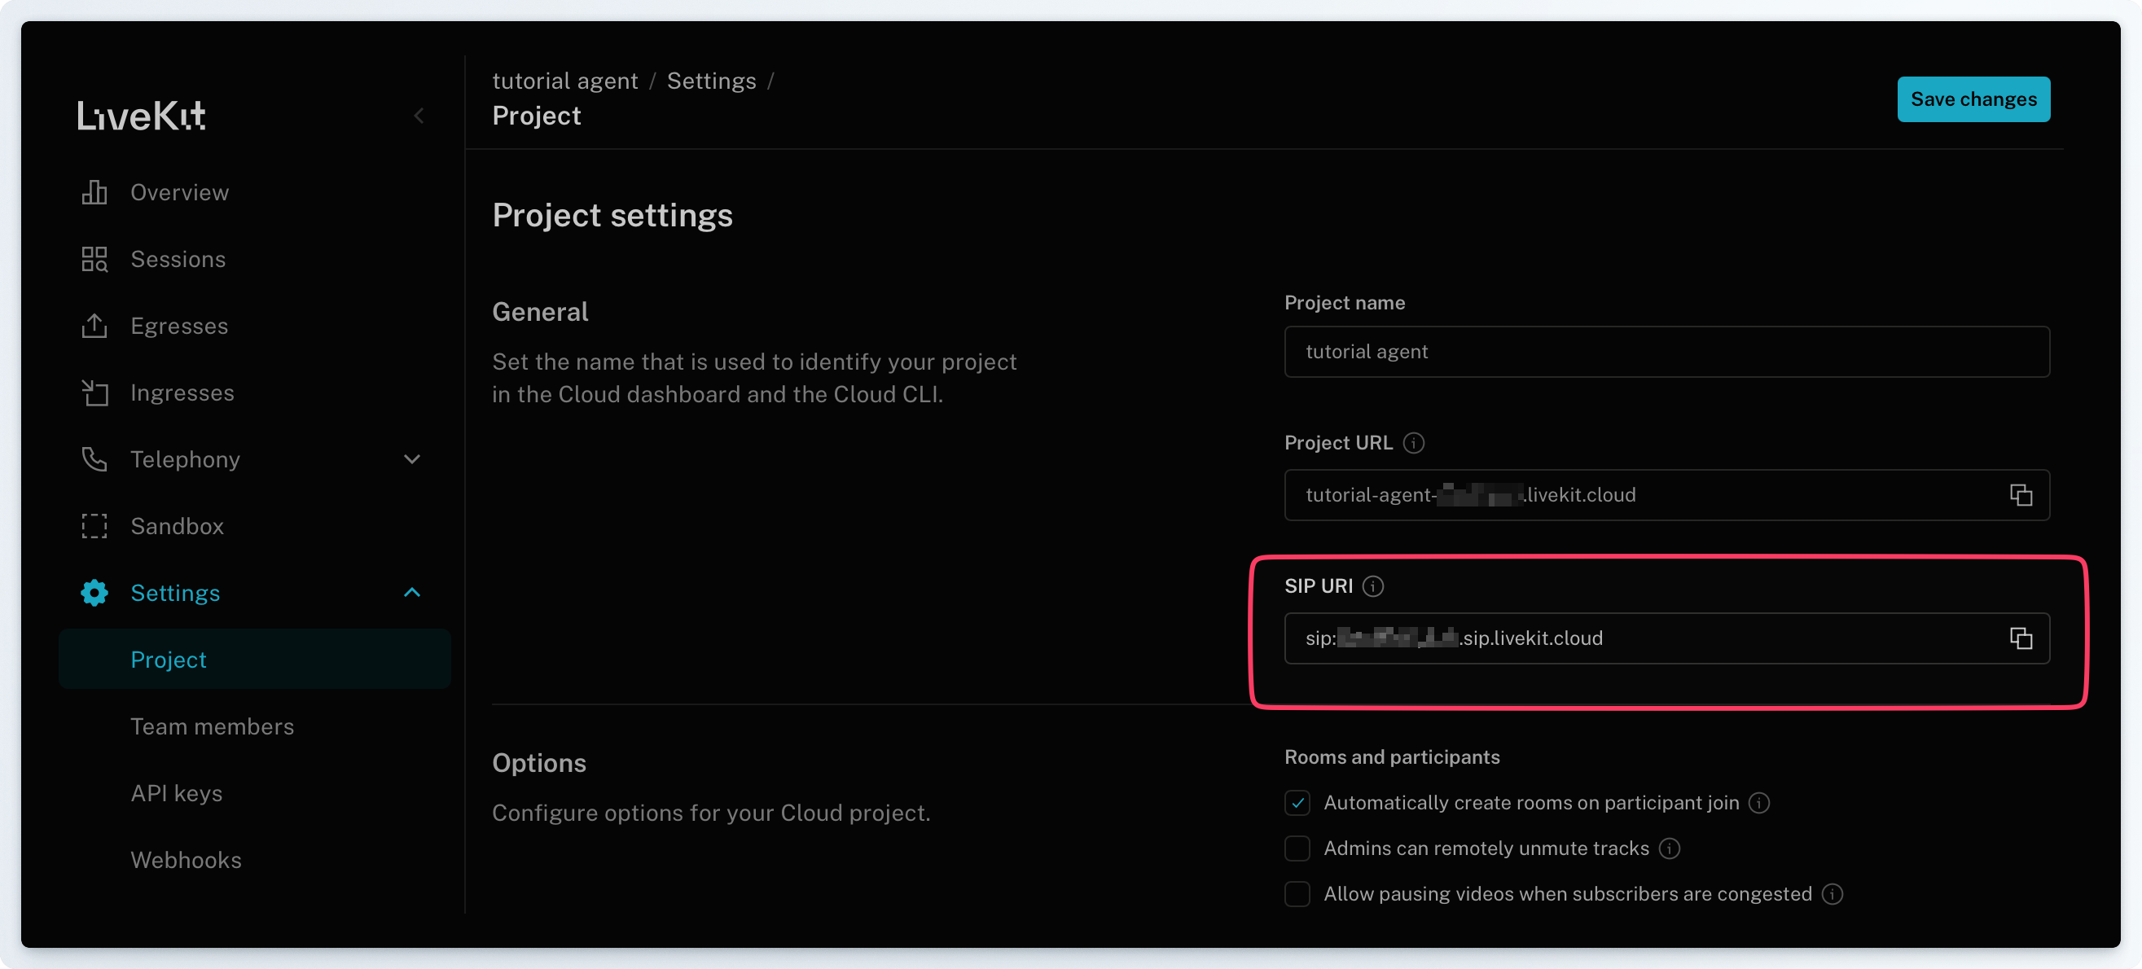
Task: Enable Admins can remotely unmute tracks
Action: click(1297, 848)
